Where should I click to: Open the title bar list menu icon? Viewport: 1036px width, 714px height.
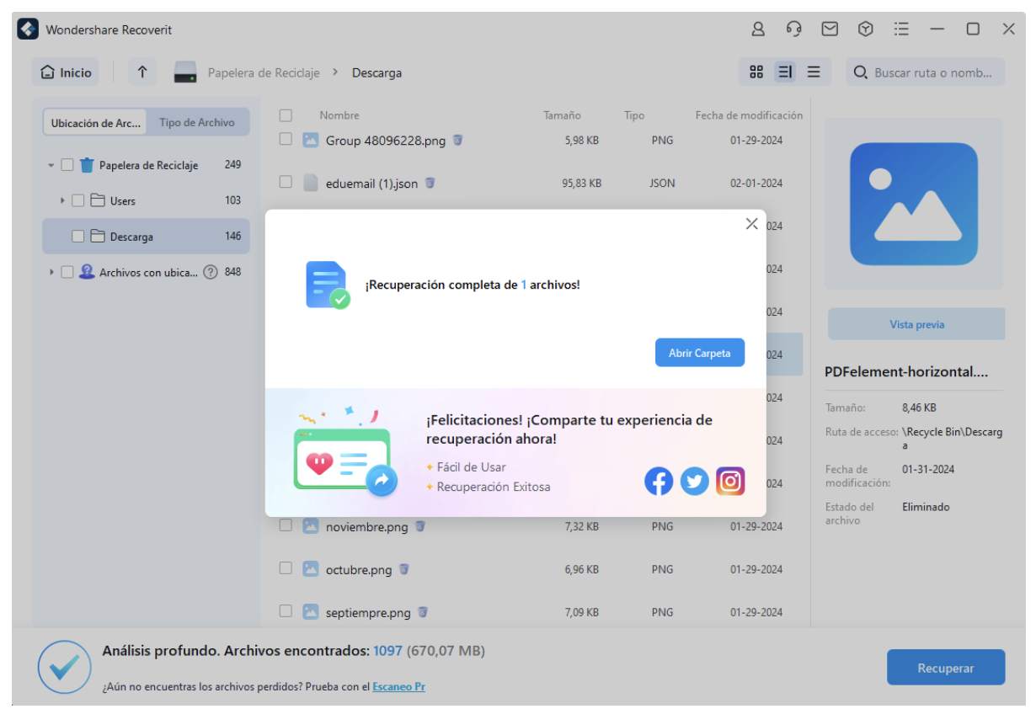point(901,29)
